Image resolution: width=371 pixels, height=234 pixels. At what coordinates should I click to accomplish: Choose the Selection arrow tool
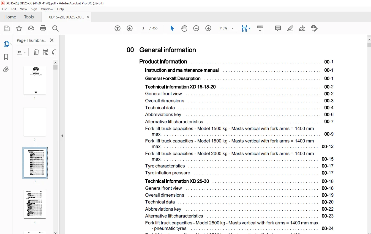click(x=172, y=28)
